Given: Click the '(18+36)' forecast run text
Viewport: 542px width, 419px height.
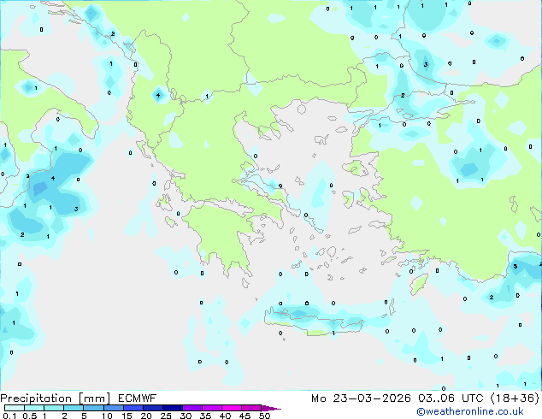Looking at the screenshot, I should [515, 398].
